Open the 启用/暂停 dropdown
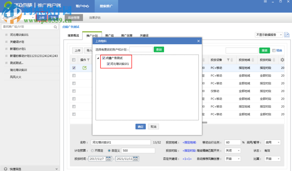 272,142
